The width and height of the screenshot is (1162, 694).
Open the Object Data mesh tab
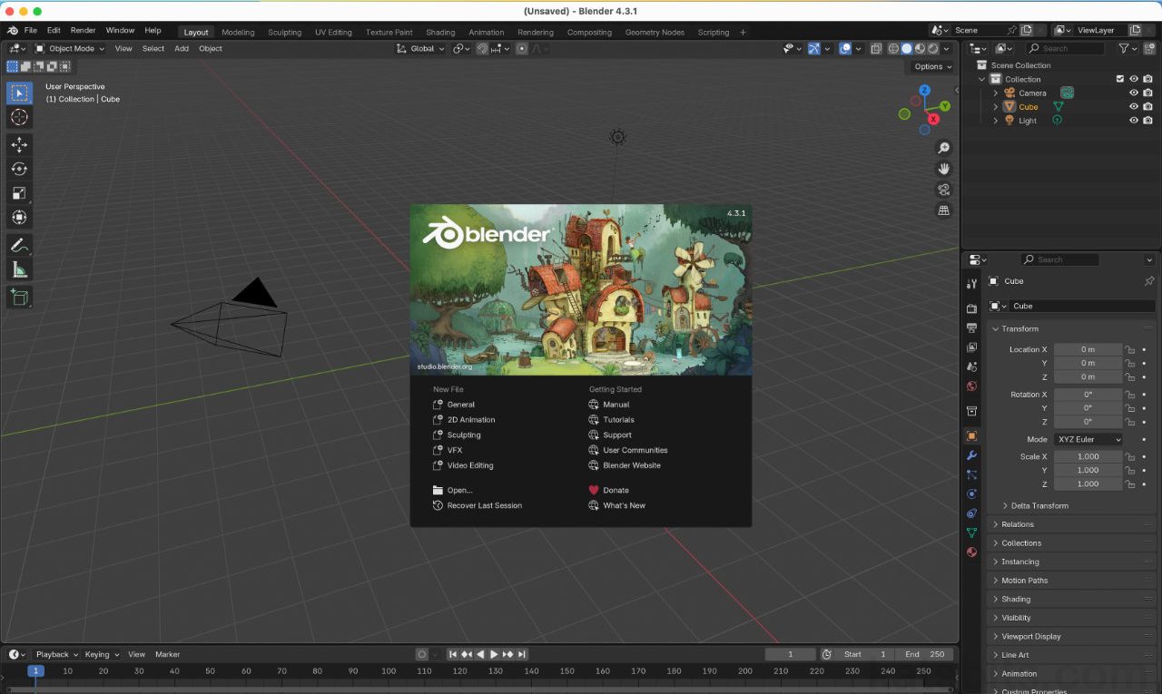pyautogui.click(x=971, y=533)
